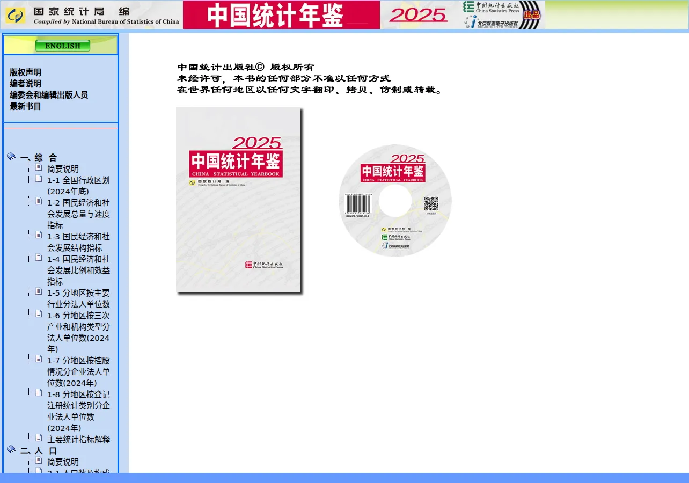Open the 编者说明 link

[x=25, y=84]
